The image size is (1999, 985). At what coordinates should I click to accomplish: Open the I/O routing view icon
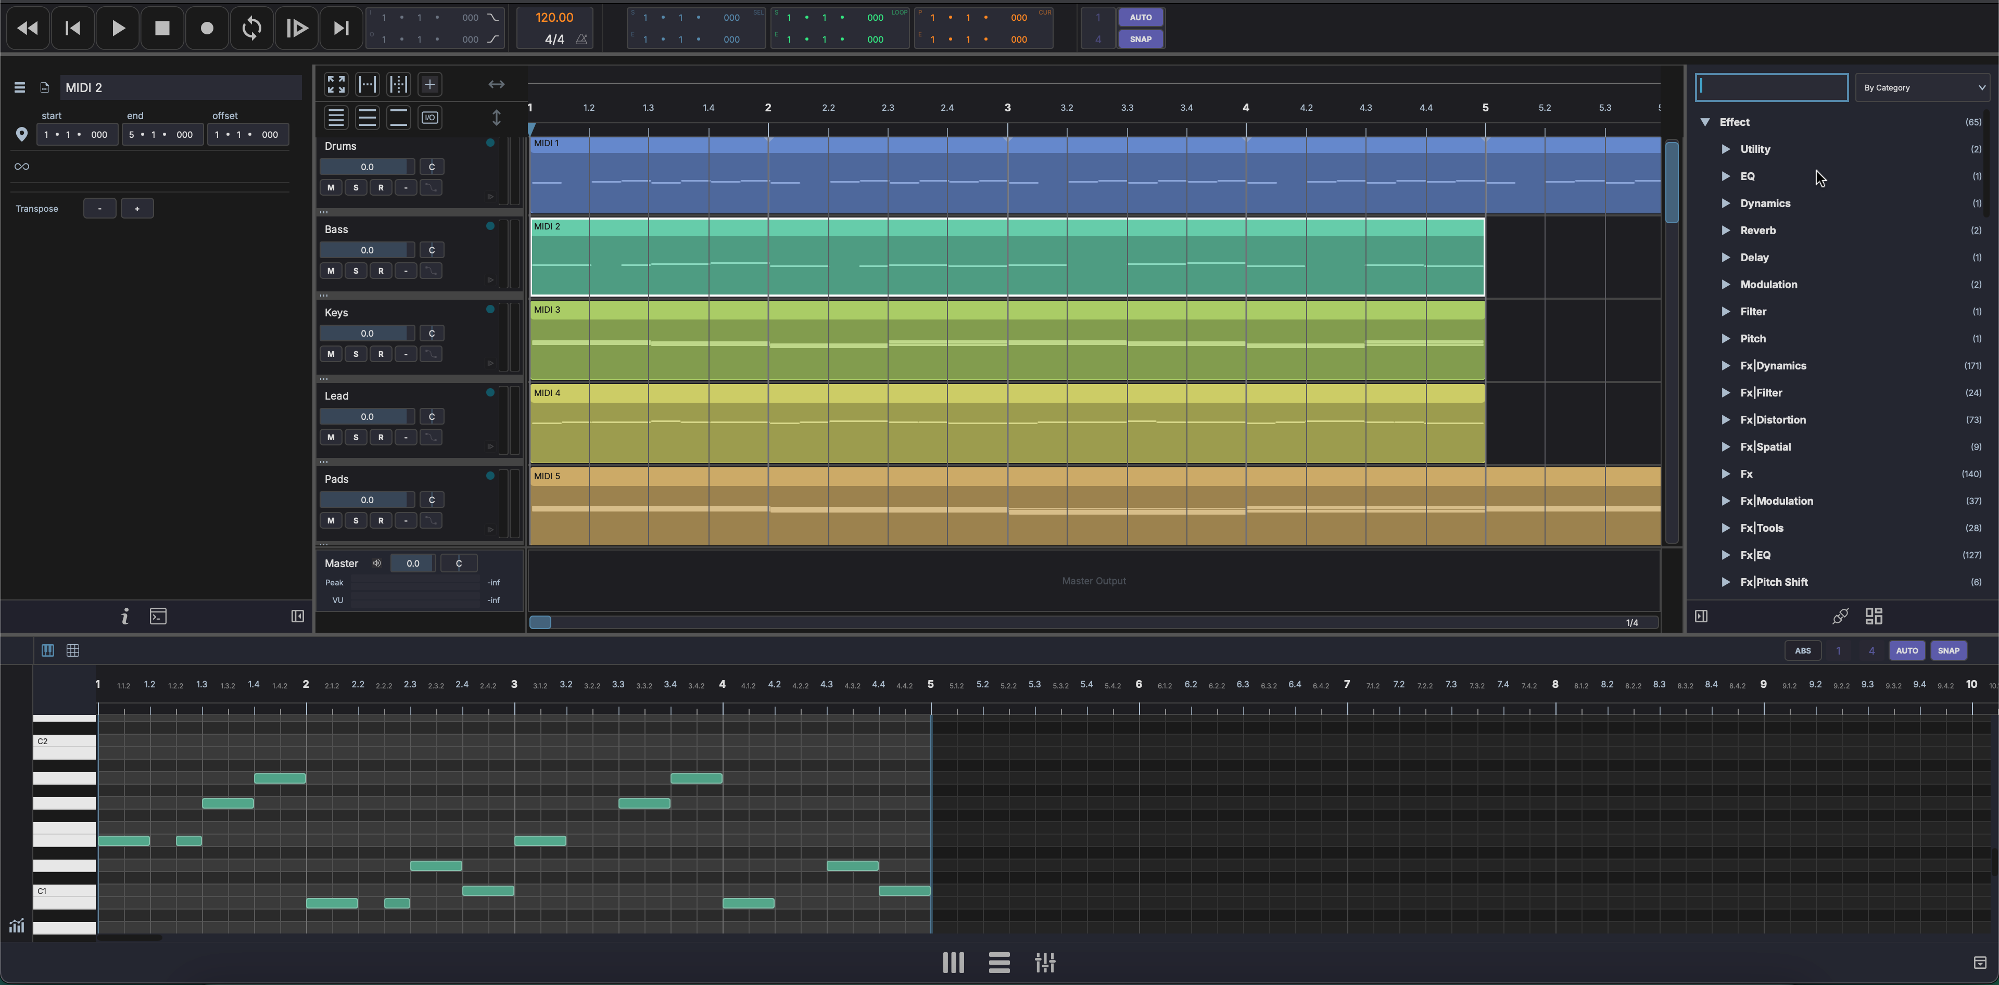pos(429,118)
